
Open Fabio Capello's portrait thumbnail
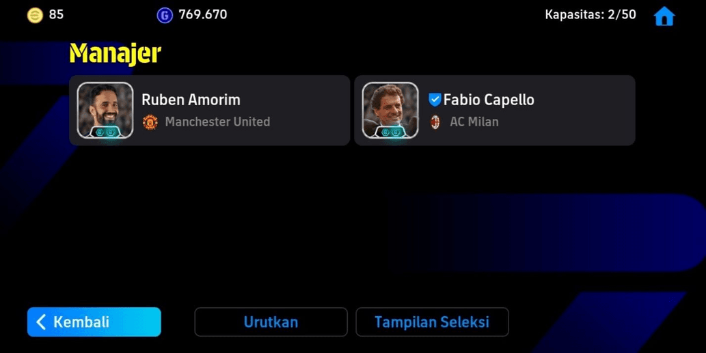pos(390,110)
